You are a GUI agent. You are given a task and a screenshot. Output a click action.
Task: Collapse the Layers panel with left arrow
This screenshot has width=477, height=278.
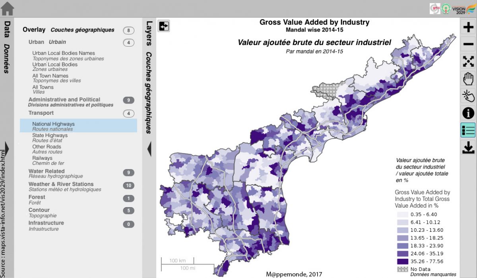click(149, 149)
